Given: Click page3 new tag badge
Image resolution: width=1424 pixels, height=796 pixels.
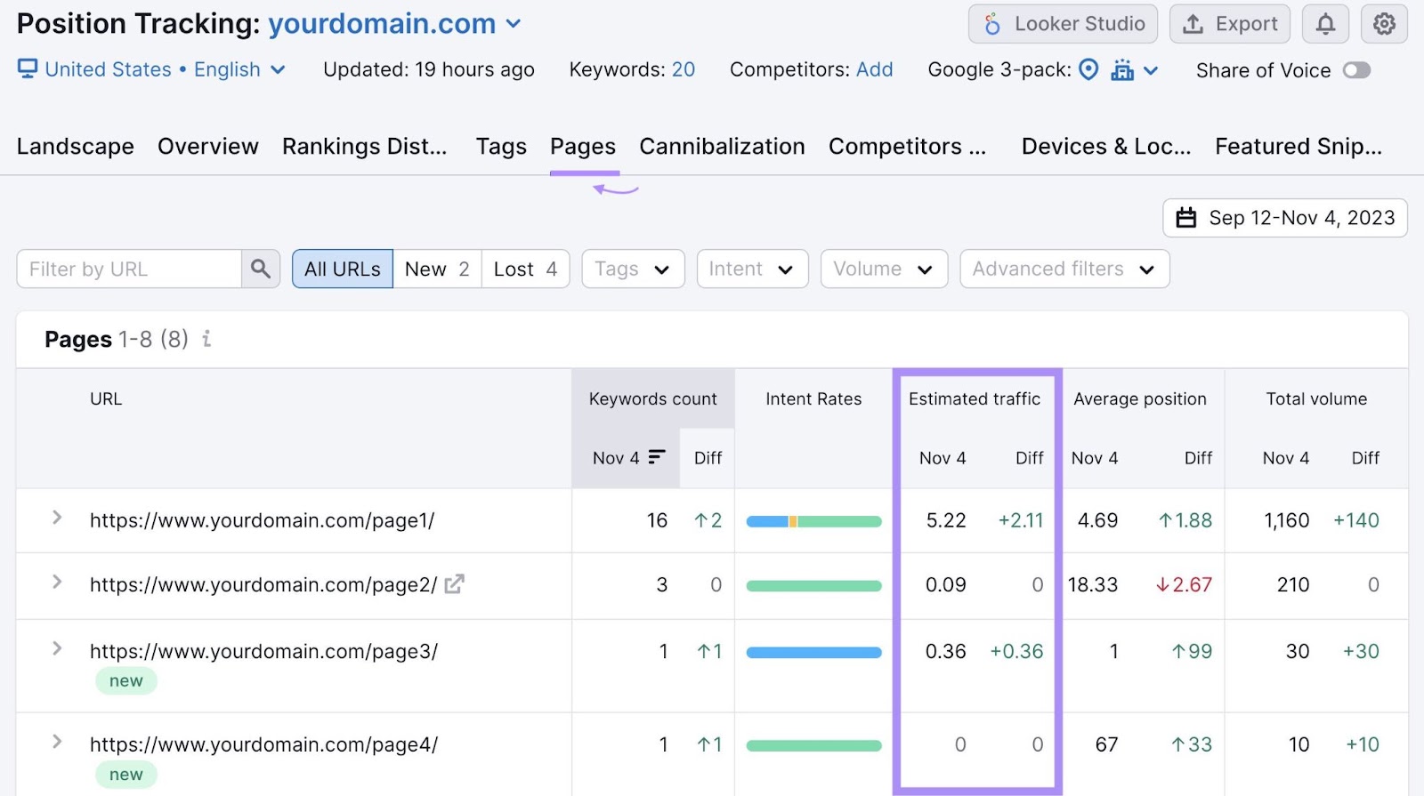Looking at the screenshot, I should coord(126,681).
